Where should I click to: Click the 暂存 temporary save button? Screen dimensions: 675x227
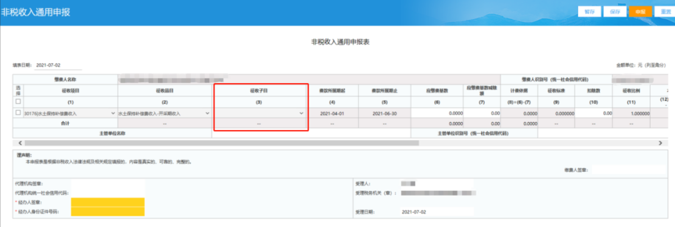tap(589, 12)
